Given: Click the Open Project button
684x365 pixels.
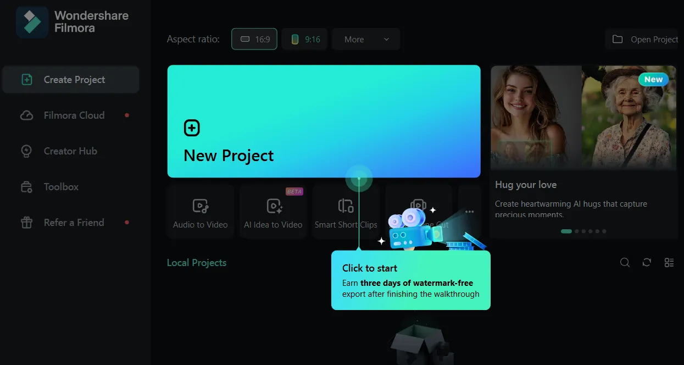Looking at the screenshot, I should pos(645,39).
